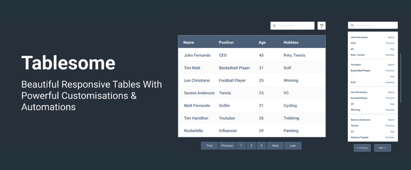Click the Previous pagination button
This screenshot has width=411, height=170.
227,146
